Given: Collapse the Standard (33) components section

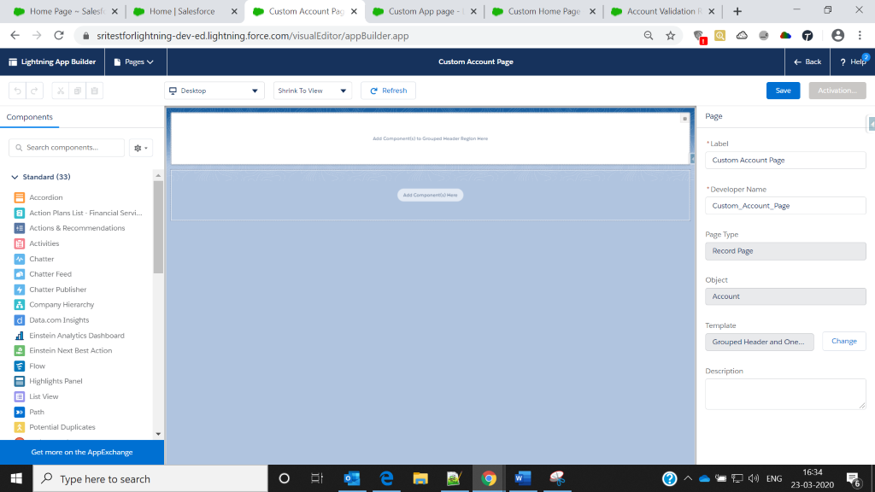Looking at the screenshot, I should [x=15, y=177].
